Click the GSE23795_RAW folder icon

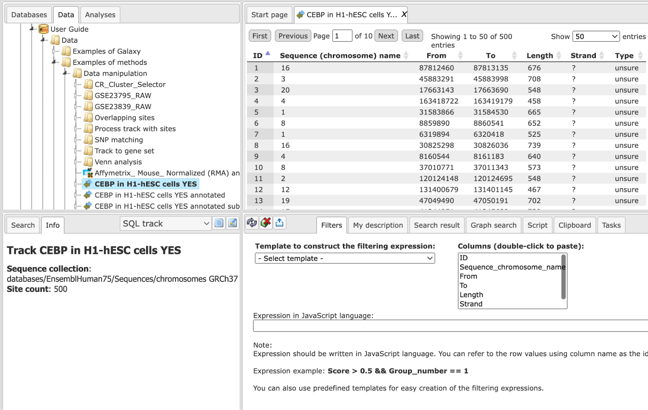pyautogui.click(x=88, y=95)
